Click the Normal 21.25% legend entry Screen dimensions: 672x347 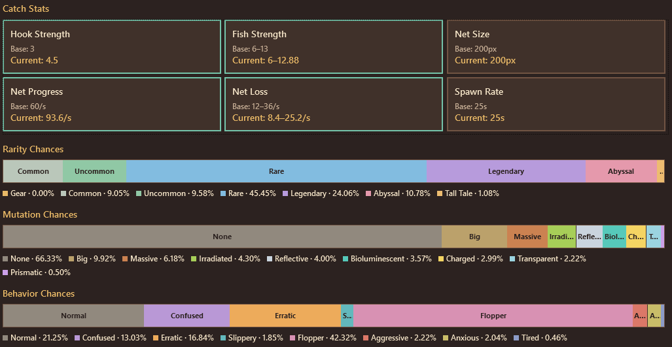pos(35,338)
